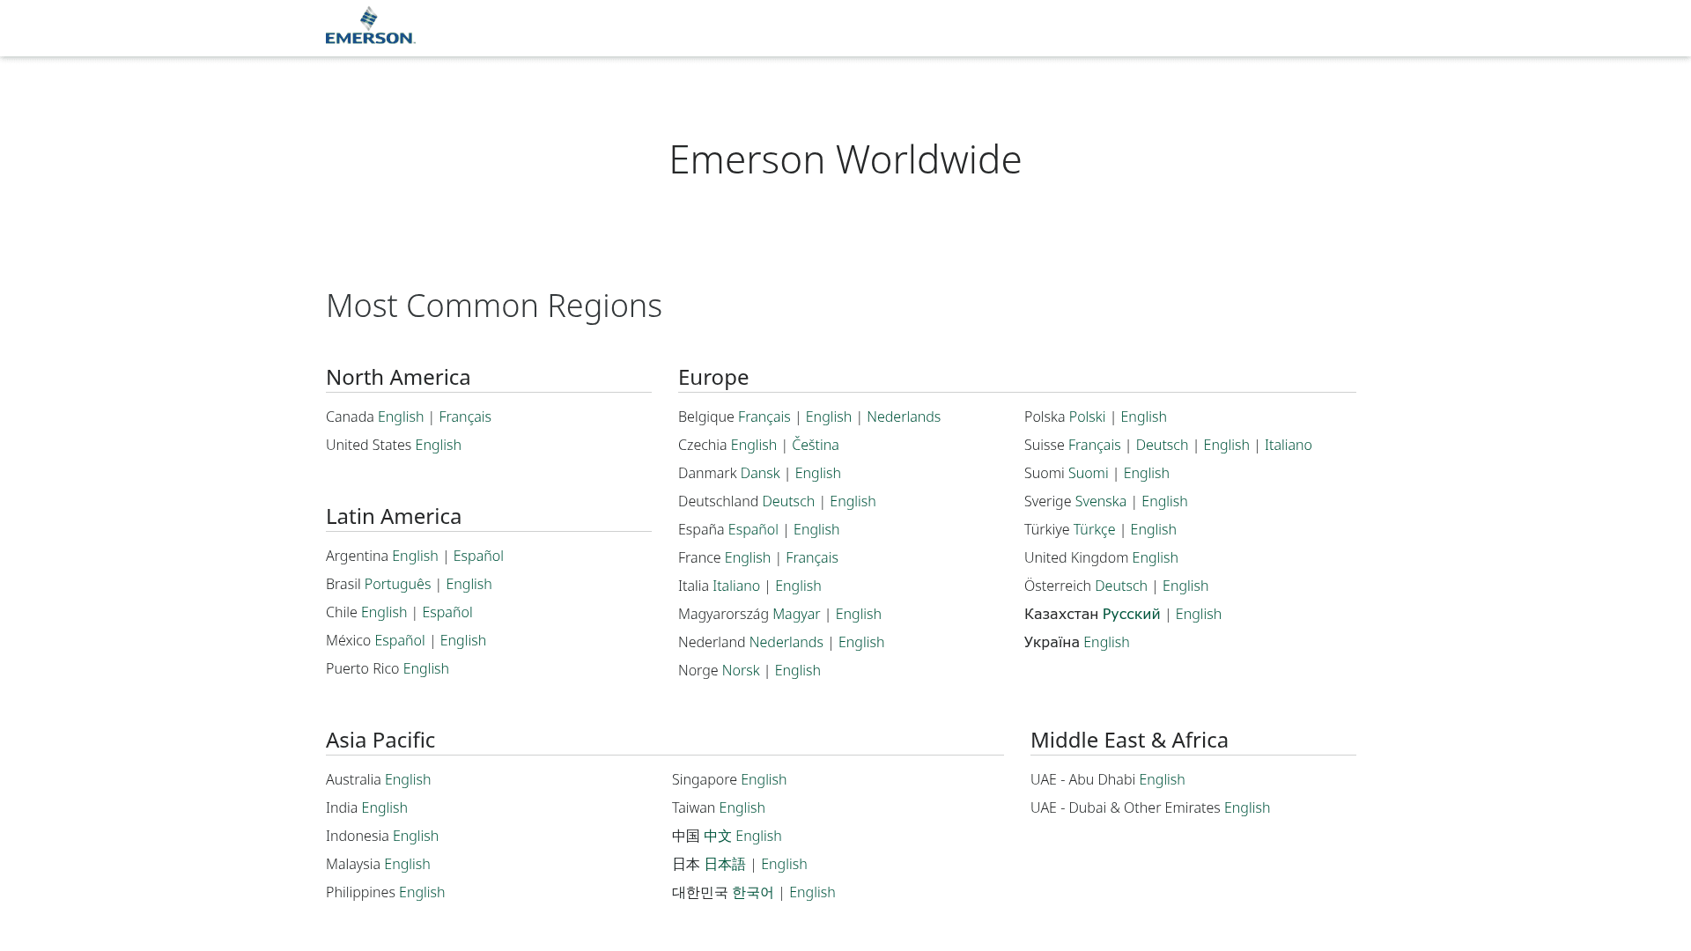Choose Français for Canada
Image resolution: width=1691 pixels, height=951 pixels.
click(x=465, y=417)
